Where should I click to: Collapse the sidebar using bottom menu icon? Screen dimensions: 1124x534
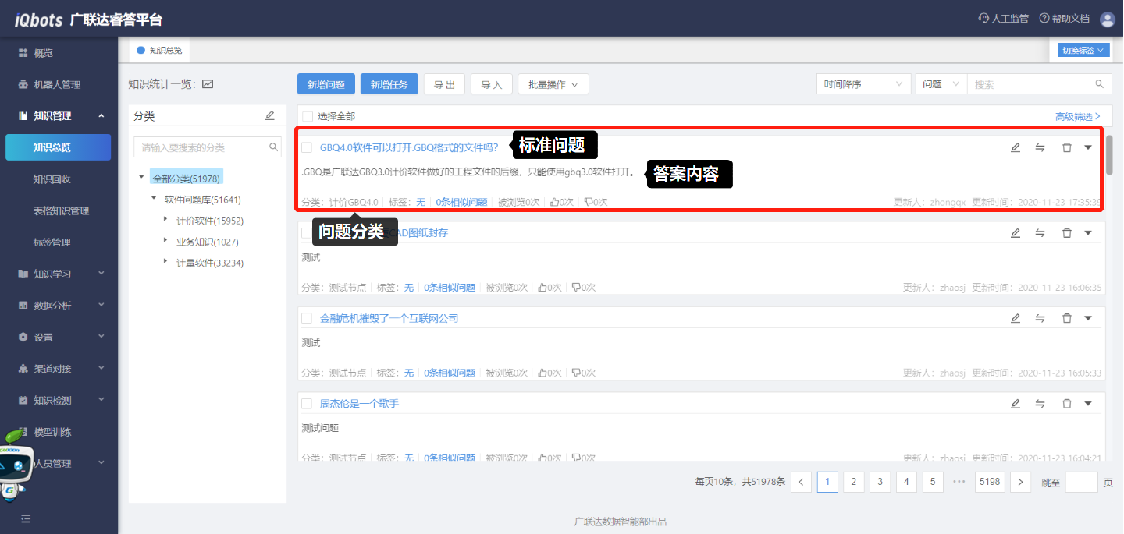[26, 518]
